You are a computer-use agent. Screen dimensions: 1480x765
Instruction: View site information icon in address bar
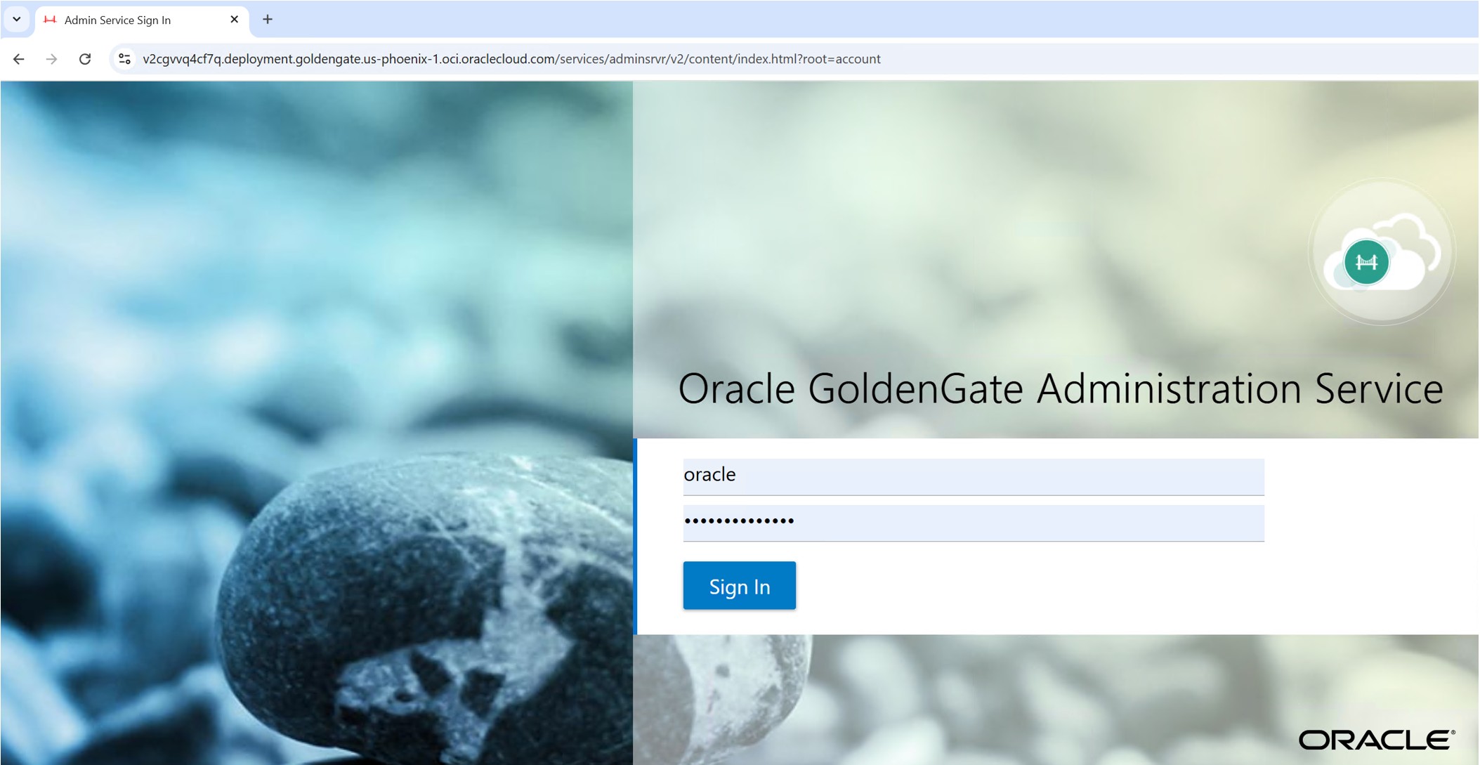coord(124,59)
